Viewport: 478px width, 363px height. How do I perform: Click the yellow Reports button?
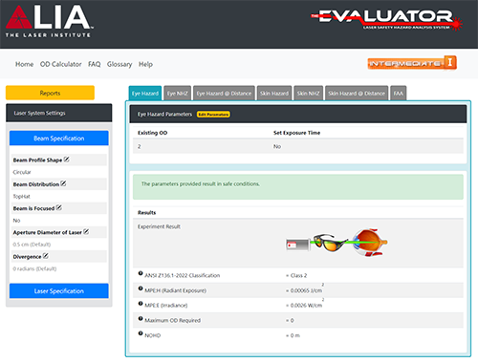click(x=50, y=93)
